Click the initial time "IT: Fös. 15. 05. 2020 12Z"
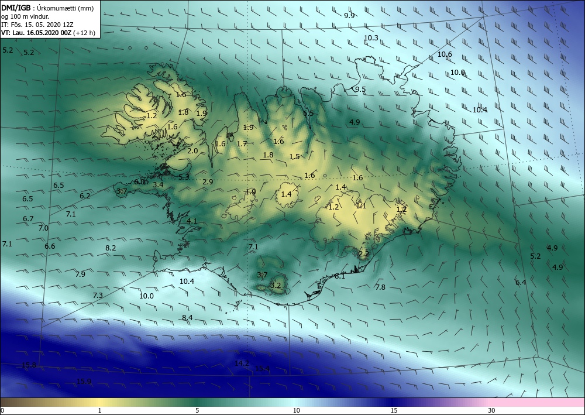This screenshot has height=415, width=585. (37, 25)
